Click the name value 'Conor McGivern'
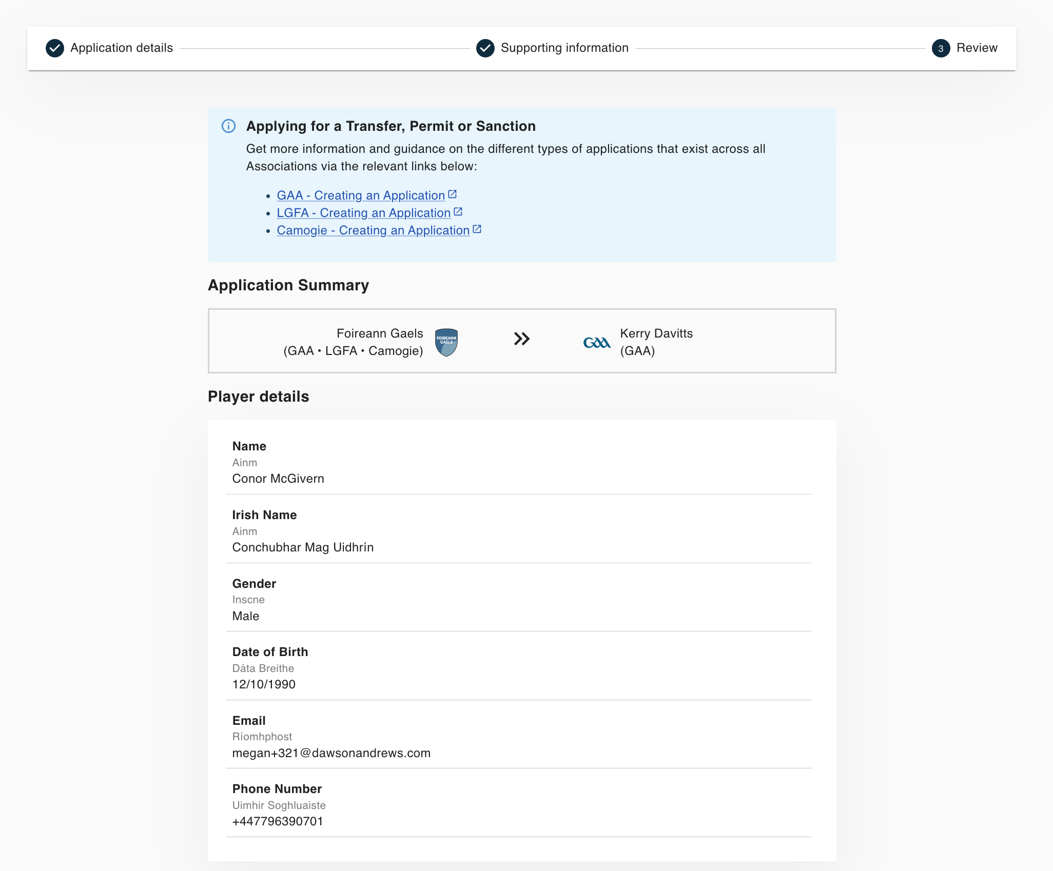The height and width of the screenshot is (871, 1053). [x=278, y=479]
